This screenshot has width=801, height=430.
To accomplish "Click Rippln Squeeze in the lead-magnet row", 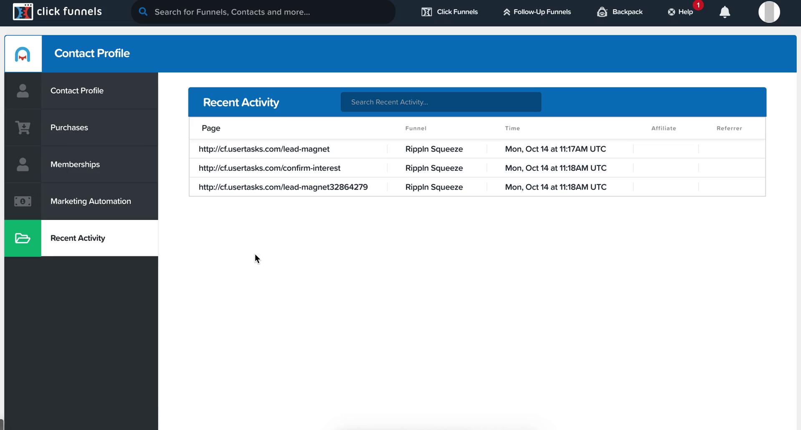I will 434,149.
